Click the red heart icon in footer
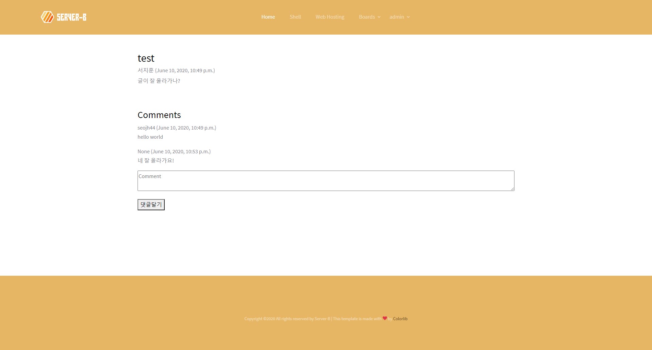 tap(384, 318)
